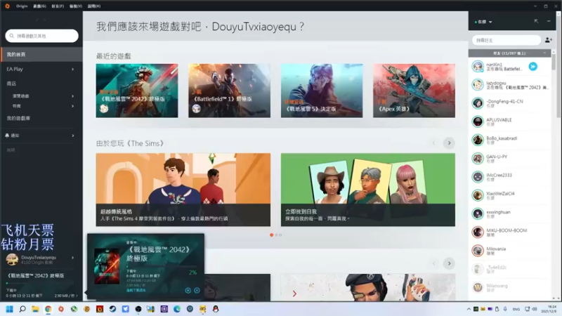This screenshot has width=562, height=316.
Task: Click friend avatar on Battlefield 2042 tile
Action: [104, 109]
